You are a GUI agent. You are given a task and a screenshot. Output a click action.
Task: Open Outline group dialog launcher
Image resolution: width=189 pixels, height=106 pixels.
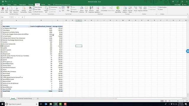tap(156, 14)
